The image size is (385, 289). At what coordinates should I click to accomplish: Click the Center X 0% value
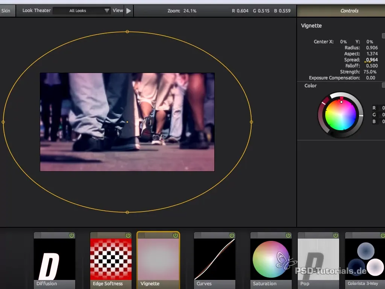343,42
